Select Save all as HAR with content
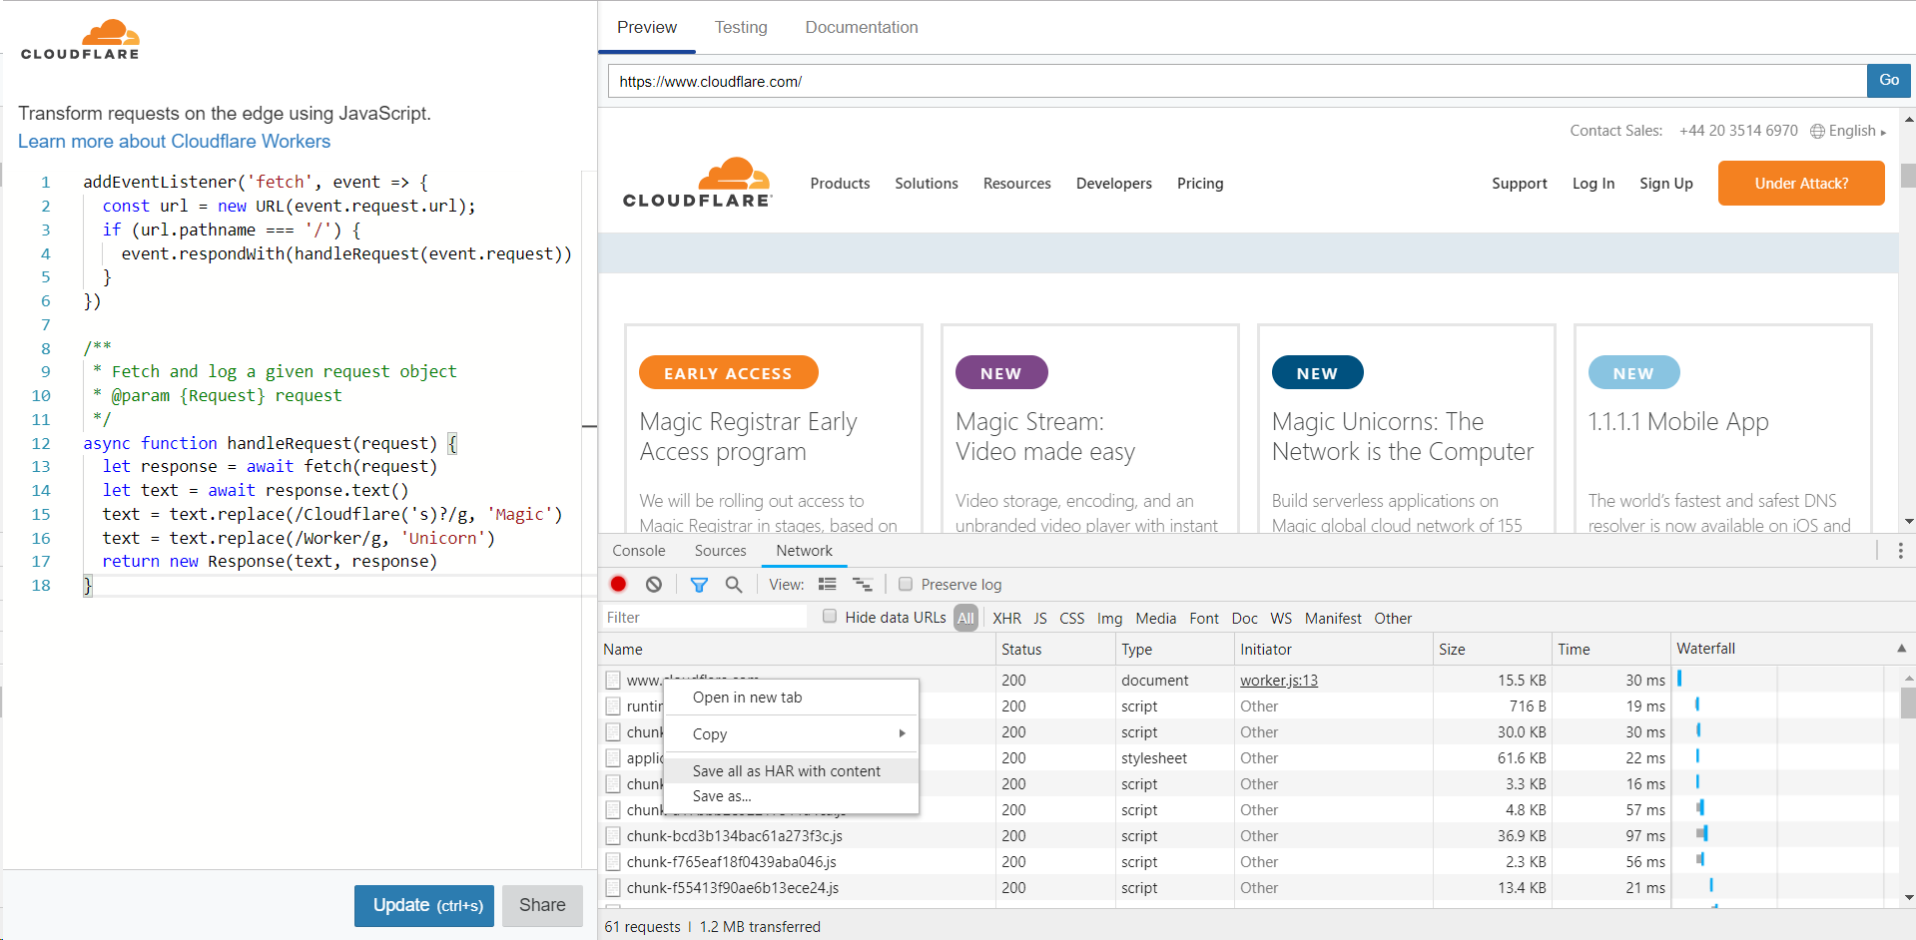This screenshot has width=1916, height=940. 791,771
